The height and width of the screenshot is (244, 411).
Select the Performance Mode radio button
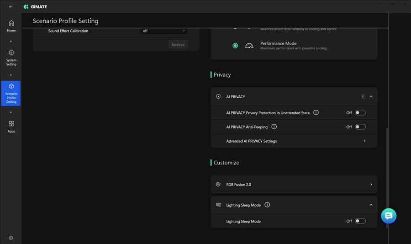click(235, 46)
